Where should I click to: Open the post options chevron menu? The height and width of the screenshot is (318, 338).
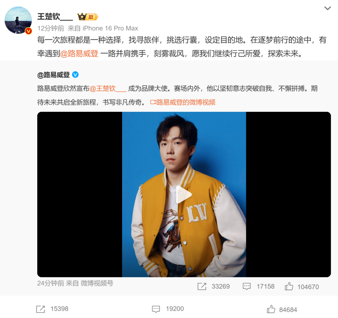pos(327,8)
